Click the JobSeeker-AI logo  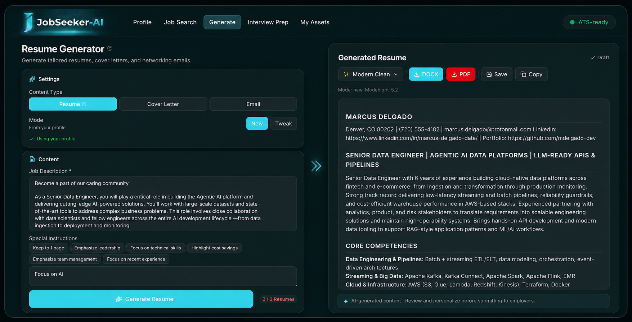point(63,22)
